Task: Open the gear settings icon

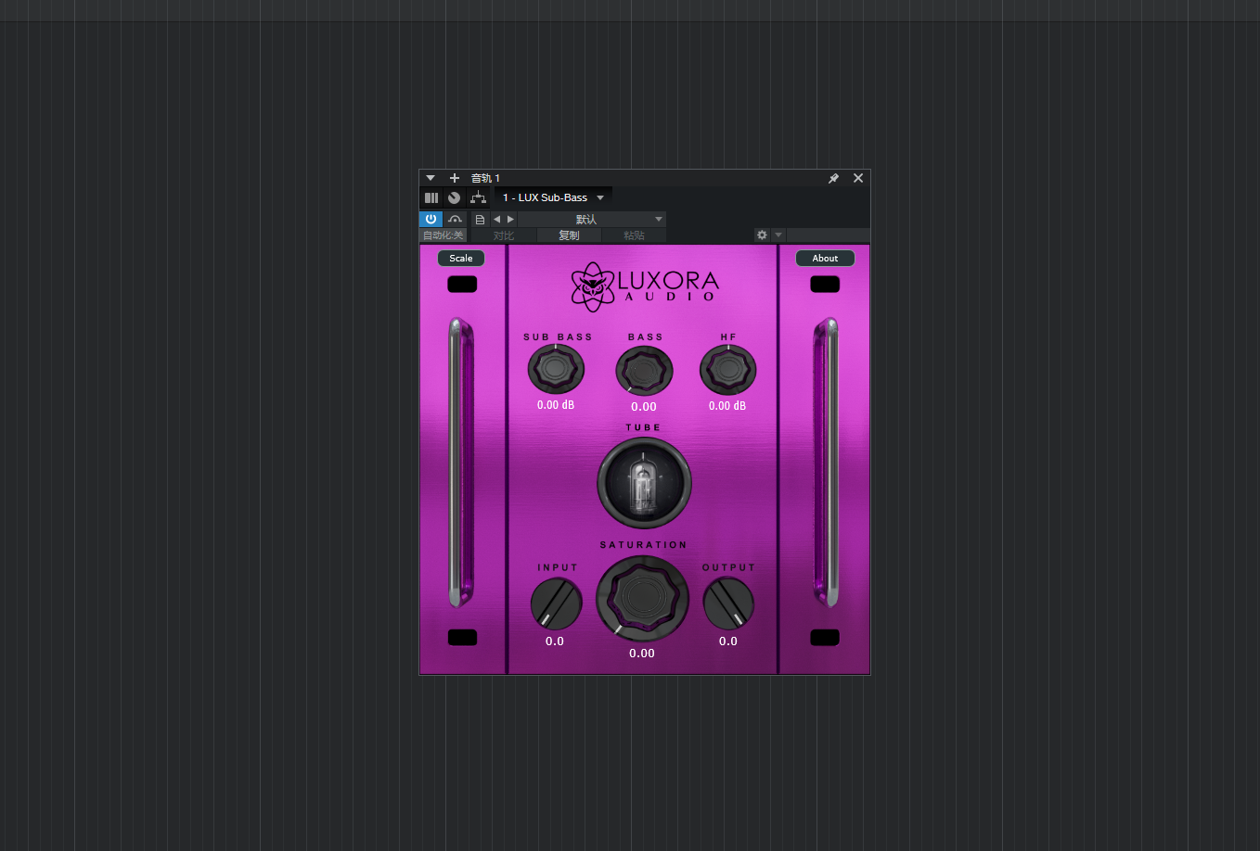Action: tap(762, 235)
